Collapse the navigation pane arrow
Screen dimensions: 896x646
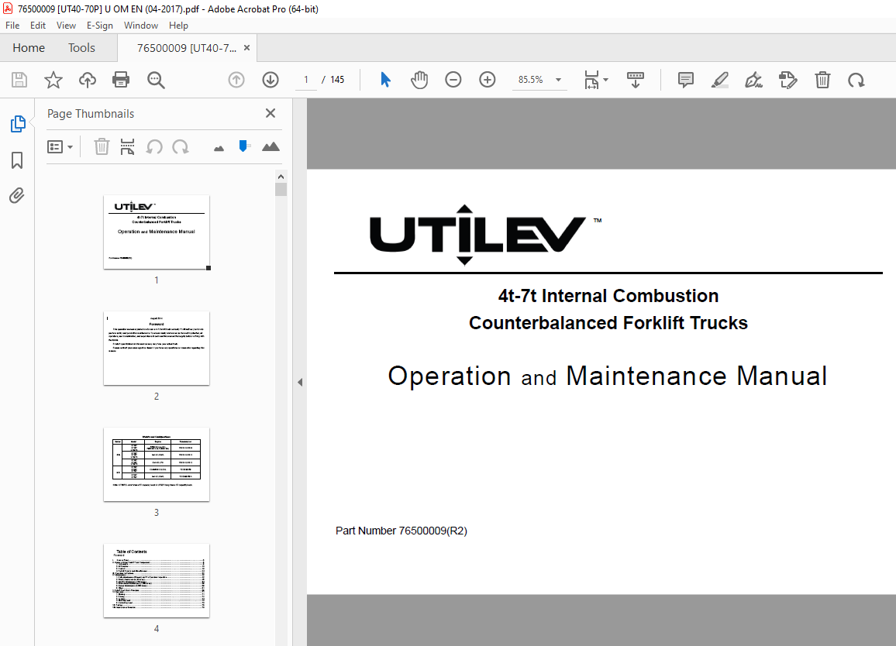[299, 382]
